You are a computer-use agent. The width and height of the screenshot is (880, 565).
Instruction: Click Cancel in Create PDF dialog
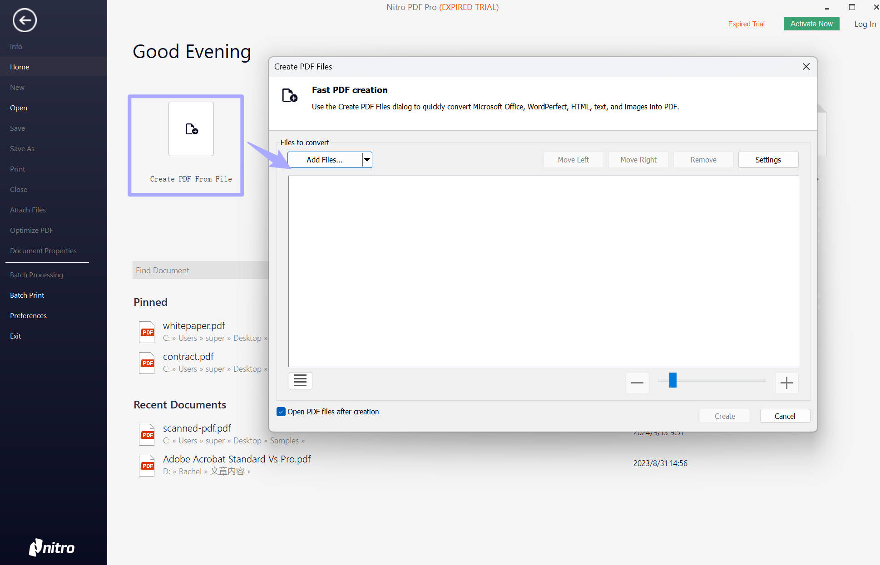coord(785,416)
